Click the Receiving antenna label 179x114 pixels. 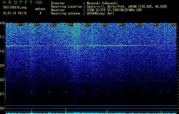(65, 13)
